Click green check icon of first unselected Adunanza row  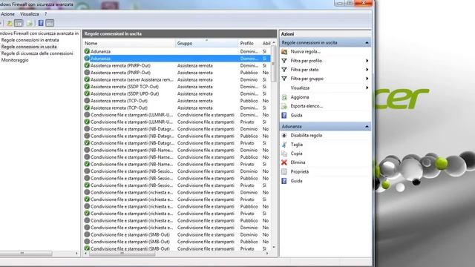click(x=87, y=51)
